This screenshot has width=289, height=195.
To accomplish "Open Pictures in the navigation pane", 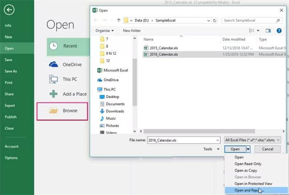I will (x=109, y=126).
